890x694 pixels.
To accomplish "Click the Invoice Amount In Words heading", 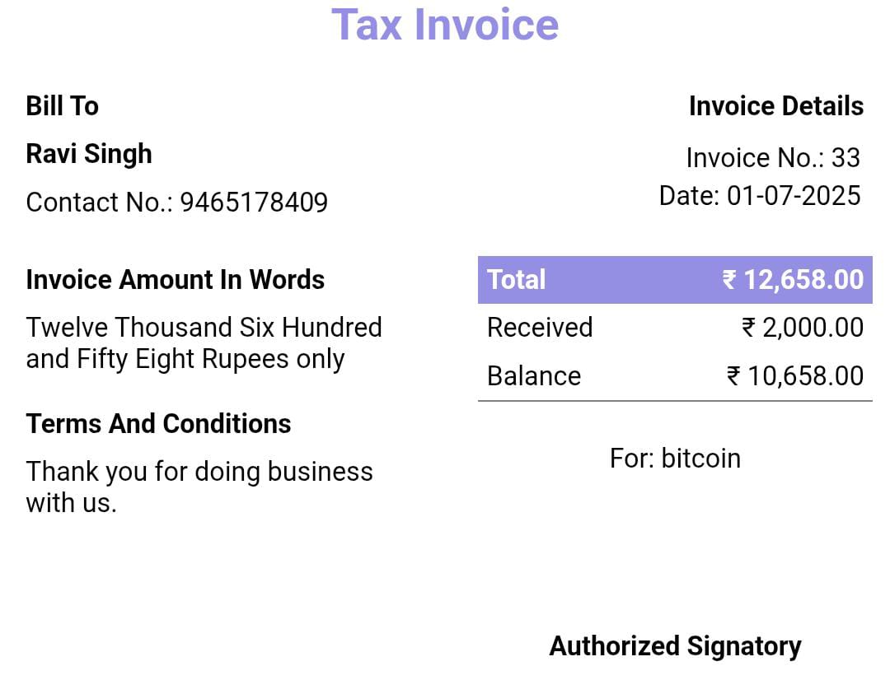I will [x=175, y=280].
